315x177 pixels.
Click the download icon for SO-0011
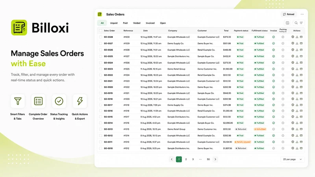(297, 142)
